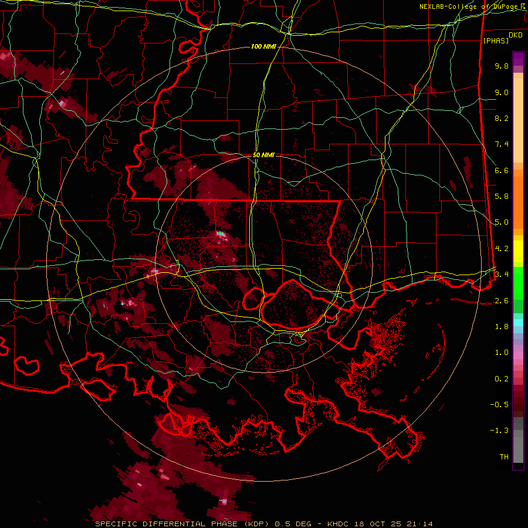Click the 5.0 legend value
This screenshot has height=528, width=528.
502,222
